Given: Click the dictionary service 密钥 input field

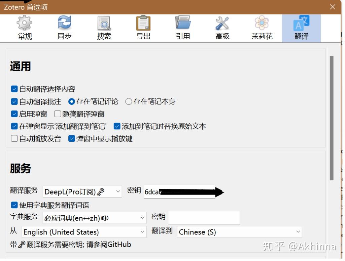Looking at the screenshot, I should (x=204, y=218).
